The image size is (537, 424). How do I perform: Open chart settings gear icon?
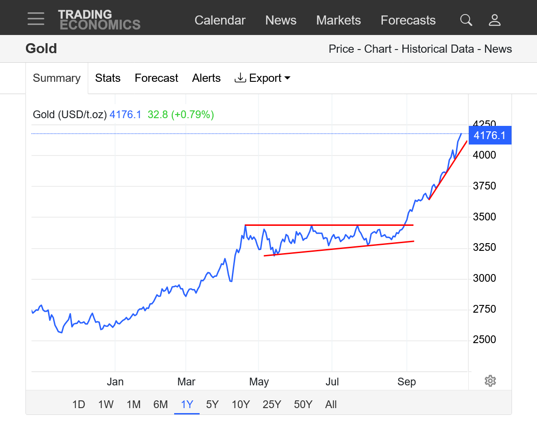[490, 381]
